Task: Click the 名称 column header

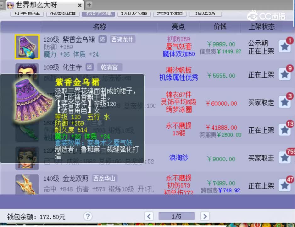Action: click(x=99, y=26)
